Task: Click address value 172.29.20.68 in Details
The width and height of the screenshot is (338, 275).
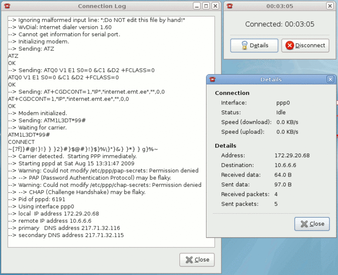Action: click(x=292, y=155)
